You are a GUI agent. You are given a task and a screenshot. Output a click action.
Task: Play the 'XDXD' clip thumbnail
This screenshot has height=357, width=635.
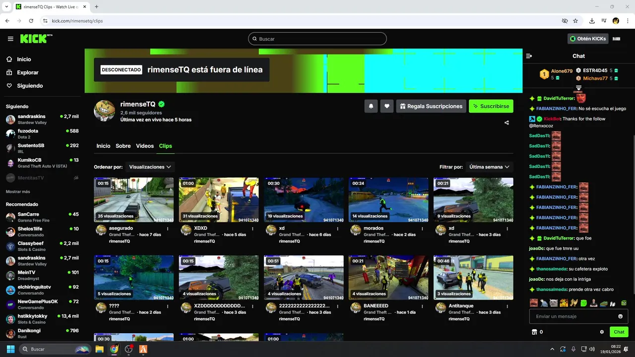(219, 200)
